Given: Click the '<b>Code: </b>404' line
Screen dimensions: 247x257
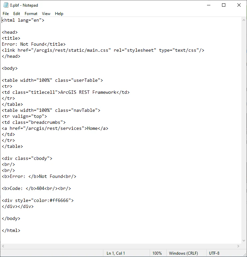Looking at the screenshot, I should coord(36,189).
